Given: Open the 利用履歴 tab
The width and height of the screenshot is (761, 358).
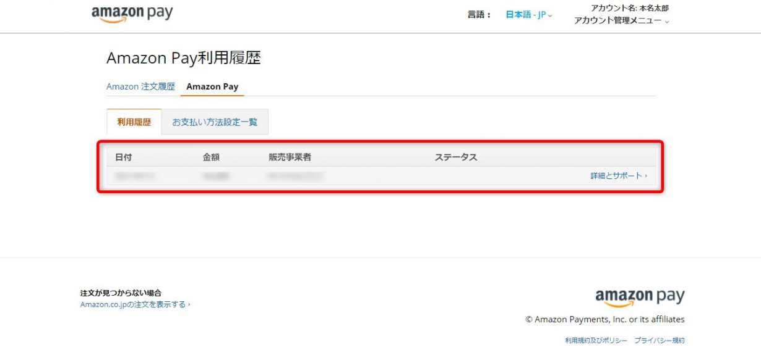Looking at the screenshot, I should [134, 122].
